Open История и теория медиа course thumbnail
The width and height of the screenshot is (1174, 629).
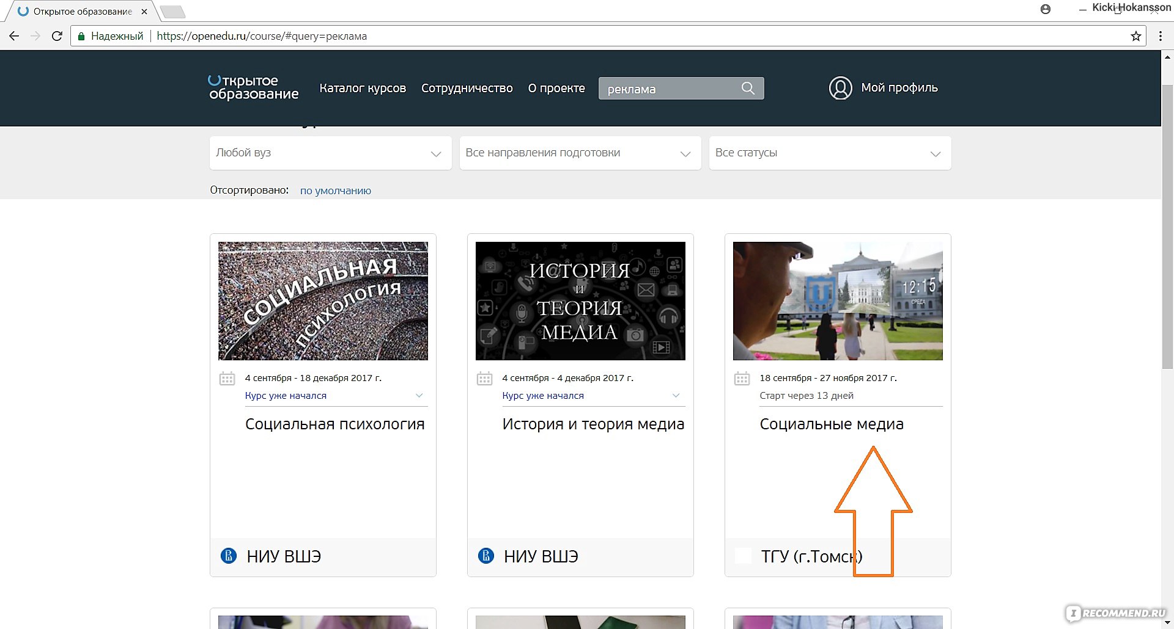(580, 301)
